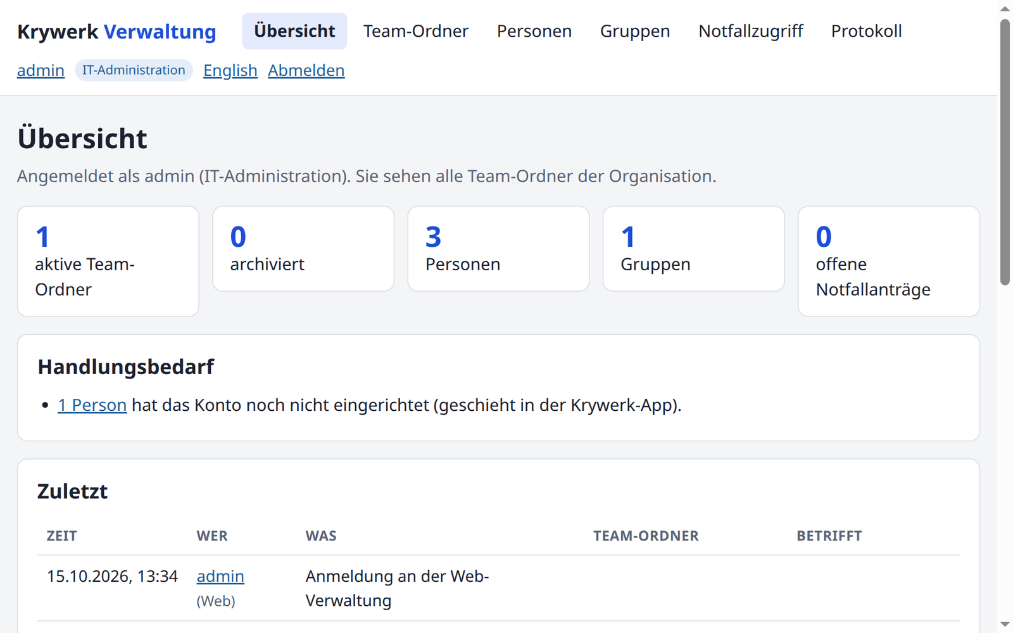Click the vertical scrollbar thumb

[1005, 152]
